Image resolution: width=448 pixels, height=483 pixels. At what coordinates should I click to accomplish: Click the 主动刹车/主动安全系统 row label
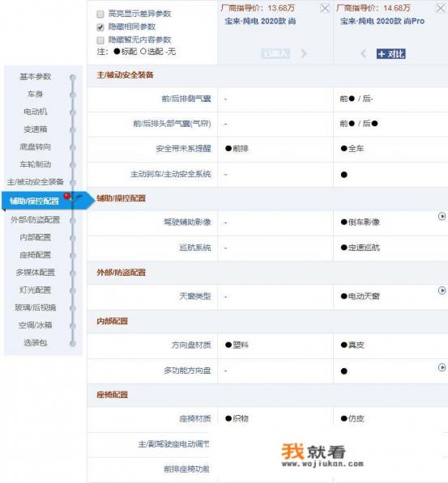171,174
